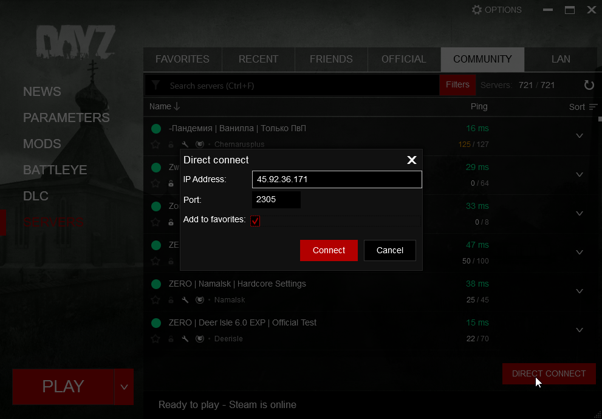The width and height of the screenshot is (602, 419).
Task: Click the IP Address input field
Action: pos(337,179)
